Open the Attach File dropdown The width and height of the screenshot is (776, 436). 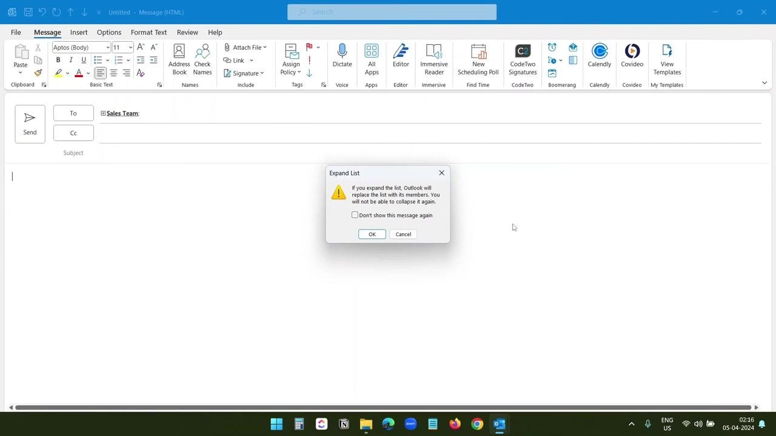pos(245,47)
